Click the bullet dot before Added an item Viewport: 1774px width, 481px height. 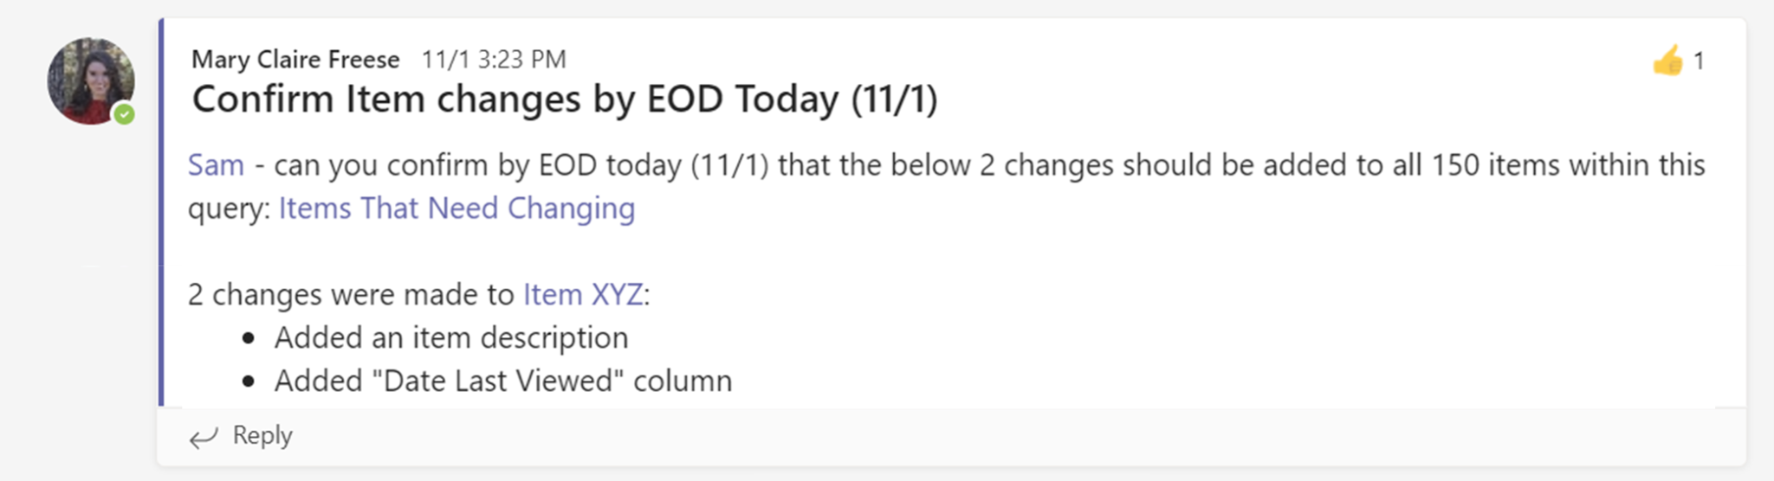[x=249, y=338]
